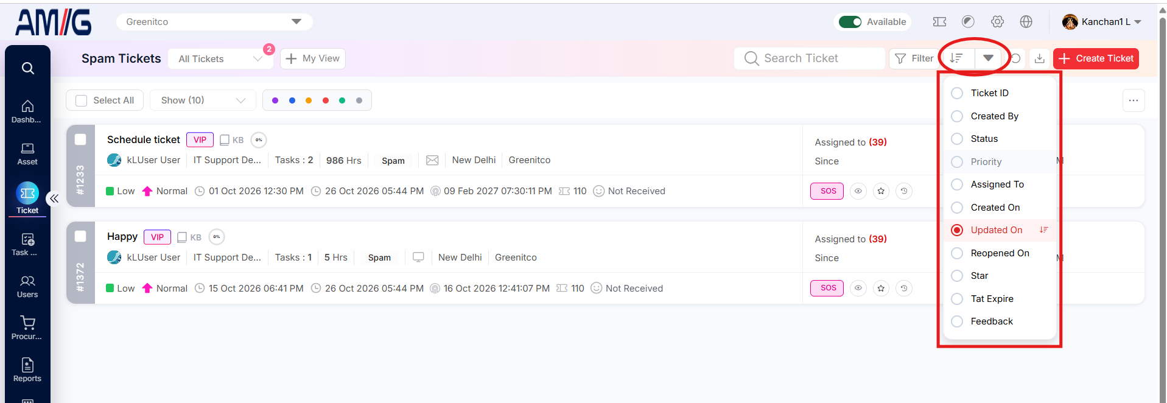Open the Show (10) page size dropdown
The image size is (1167, 403).
[x=203, y=100]
